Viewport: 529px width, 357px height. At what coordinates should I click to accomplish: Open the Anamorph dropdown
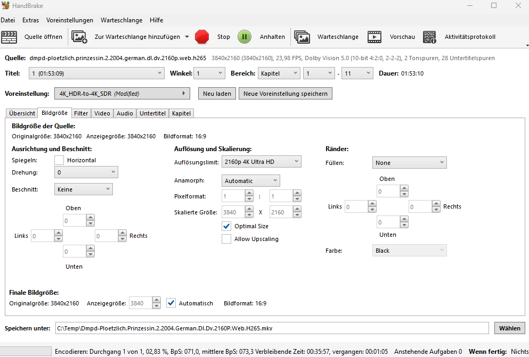click(x=251, y=181)
